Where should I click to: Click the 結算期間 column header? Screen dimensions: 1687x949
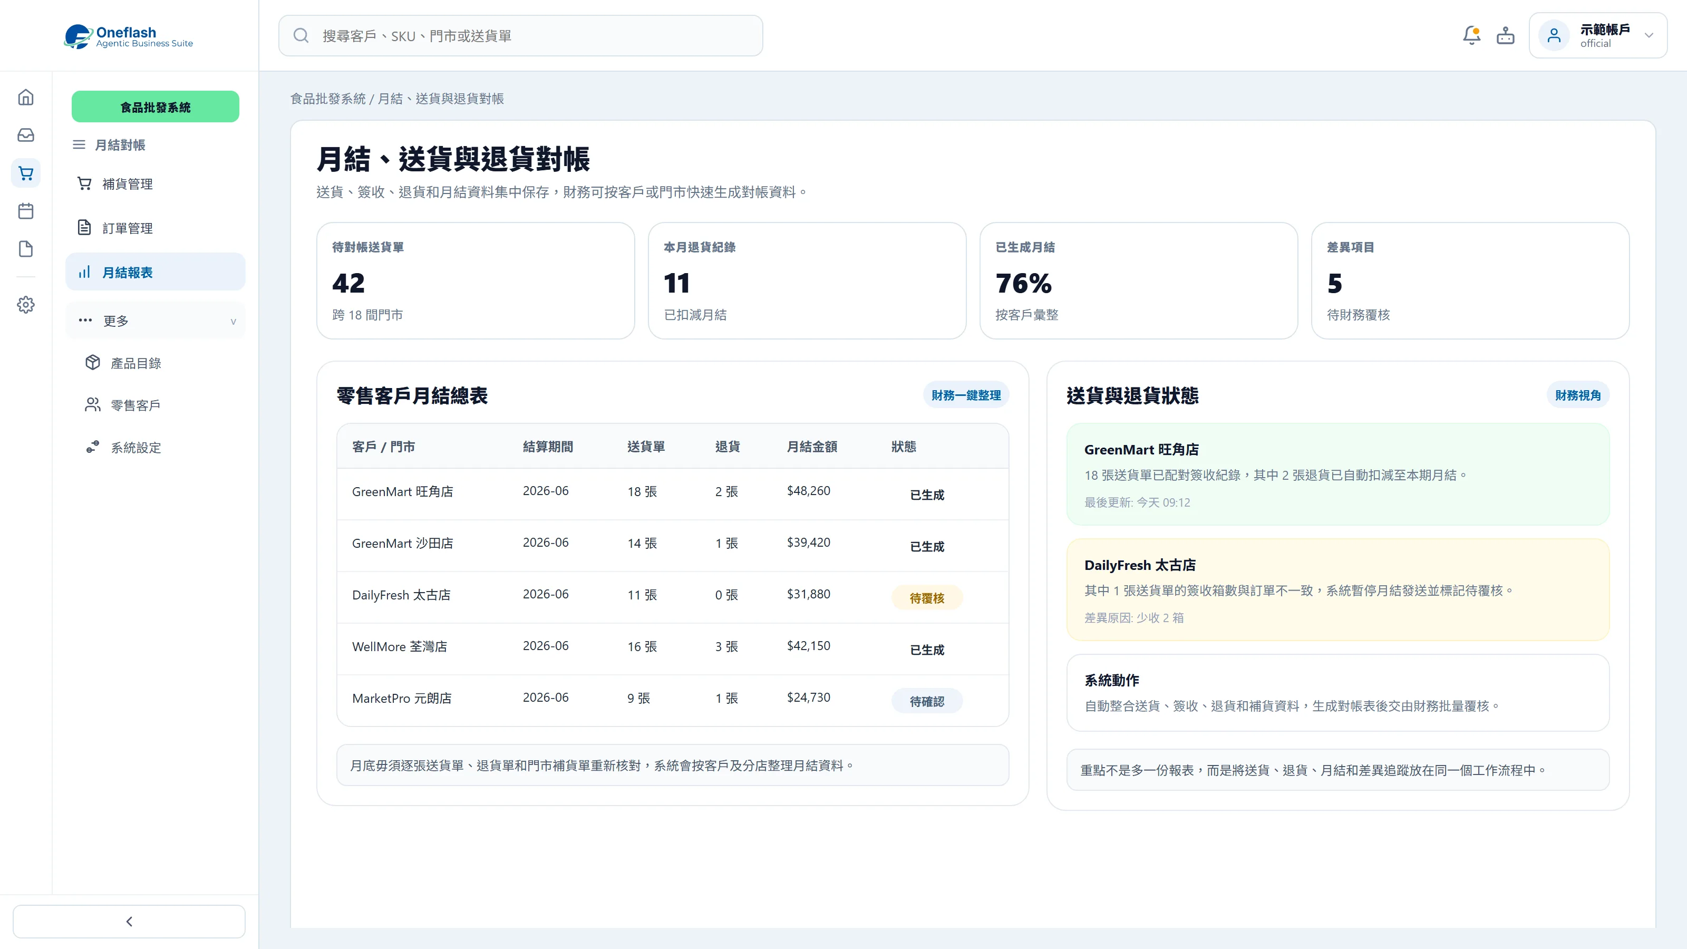548,447
